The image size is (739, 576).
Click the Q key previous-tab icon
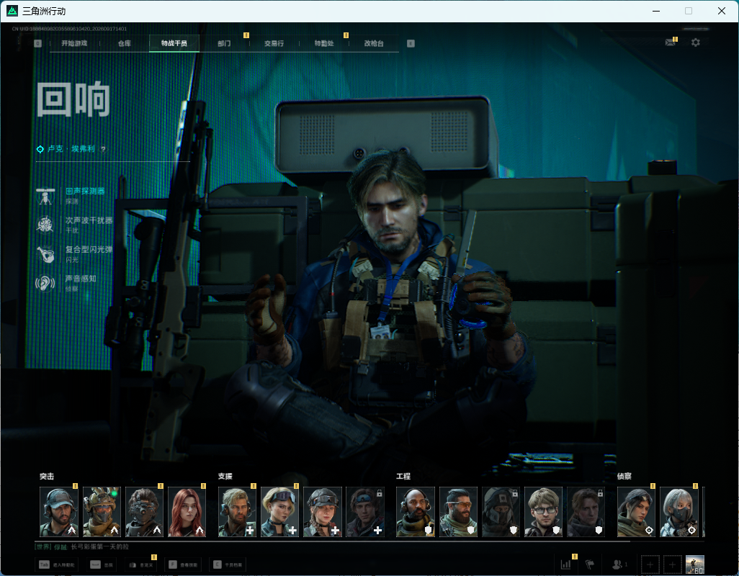pos(37,43)
